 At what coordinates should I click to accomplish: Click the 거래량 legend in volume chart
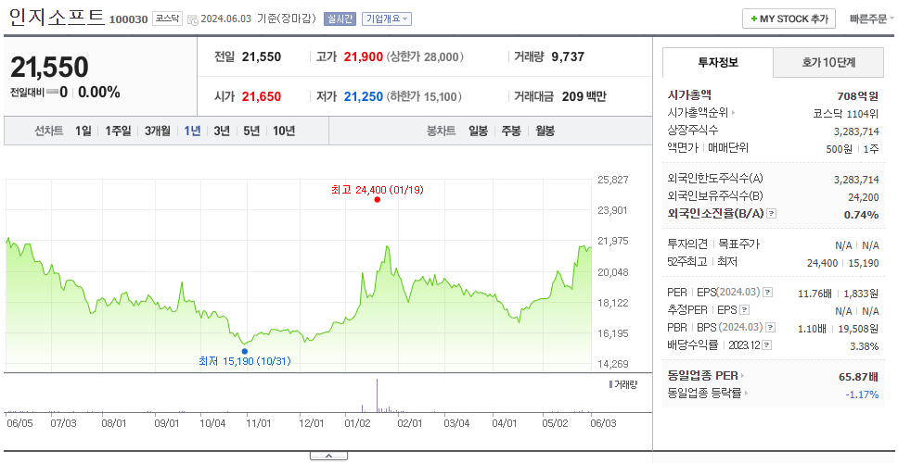622,384
